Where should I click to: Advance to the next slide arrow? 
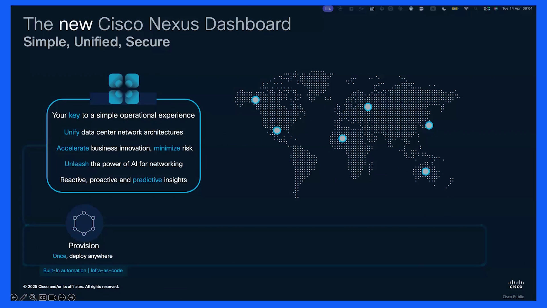(72, 297)
